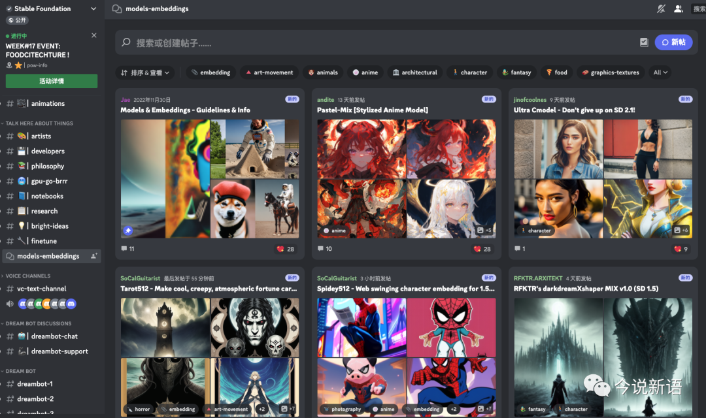Toggle the checkmark icon next to New Post
Viewport: 706px width, 418px height.
coord(644,42)
